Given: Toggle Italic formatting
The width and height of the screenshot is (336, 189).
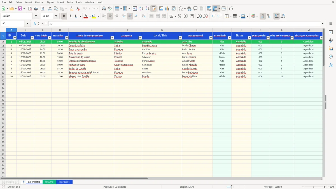Looking at the screenshot, I should click(x=70, y=16).
